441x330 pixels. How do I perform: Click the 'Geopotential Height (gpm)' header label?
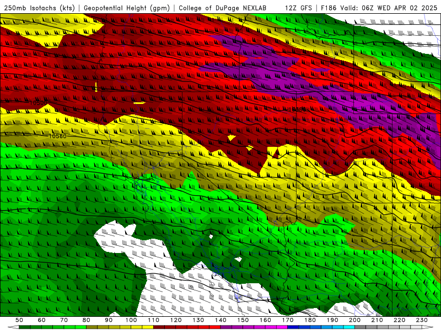[127, 8]
